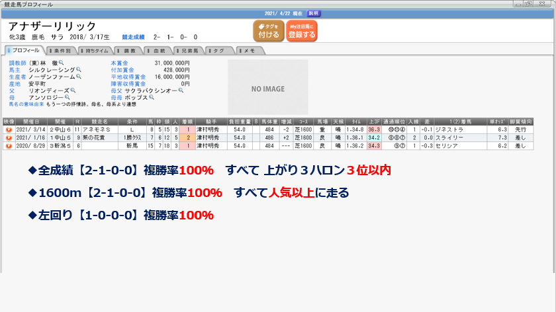
Task: Play race video for 2021/3/14 row
Action: pos(9,130)
